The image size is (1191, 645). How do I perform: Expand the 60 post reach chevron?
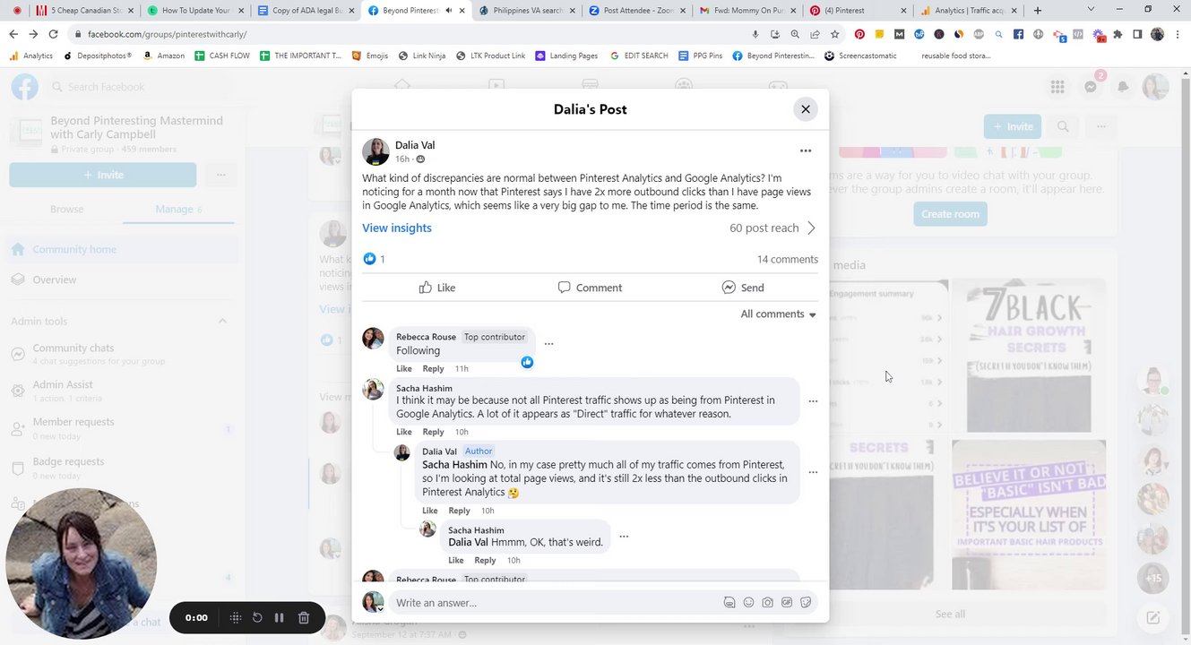click(x=811, y=228)
